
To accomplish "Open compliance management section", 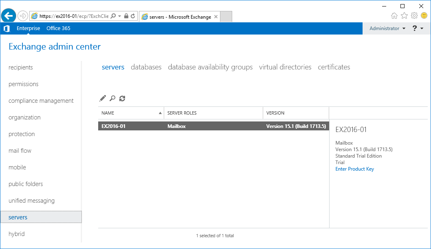I will (x=41, y=101).
